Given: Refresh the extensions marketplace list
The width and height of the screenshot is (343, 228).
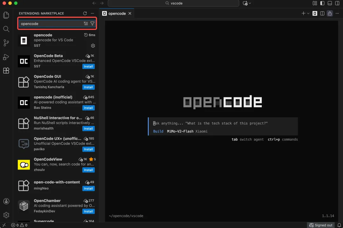Looking at the screenshot, I should pos(85,13).
